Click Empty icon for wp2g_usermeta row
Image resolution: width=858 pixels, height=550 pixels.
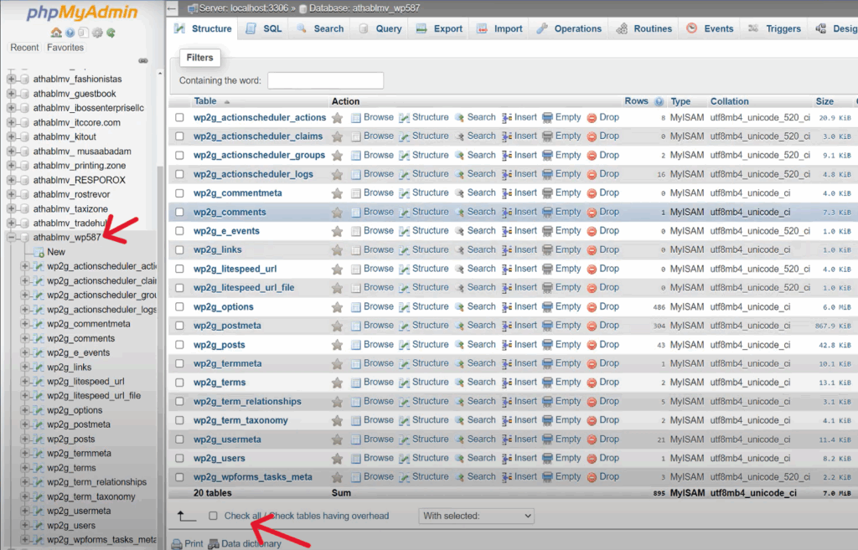pos(547,439)
